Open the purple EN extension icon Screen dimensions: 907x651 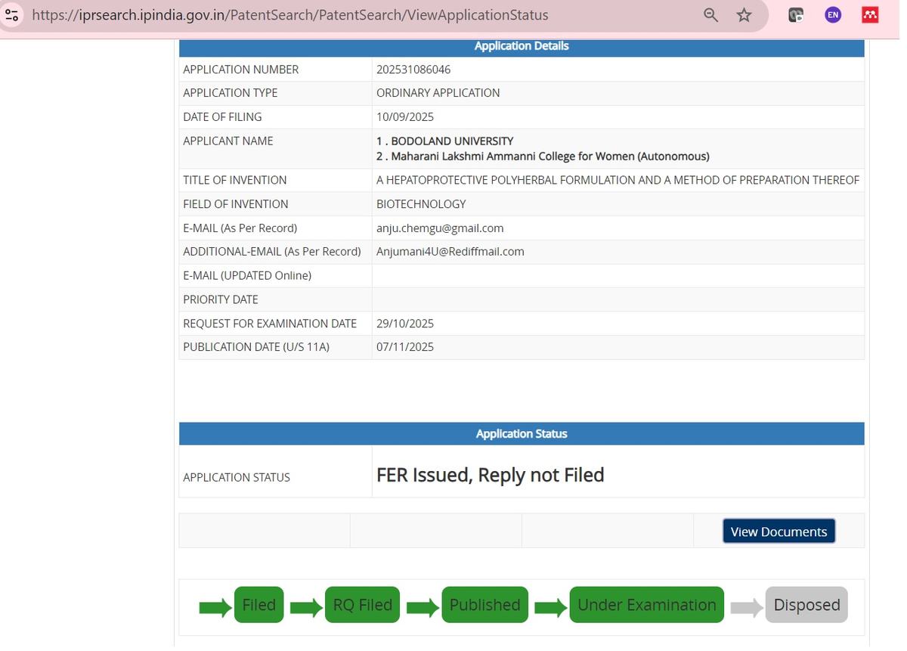833,15
